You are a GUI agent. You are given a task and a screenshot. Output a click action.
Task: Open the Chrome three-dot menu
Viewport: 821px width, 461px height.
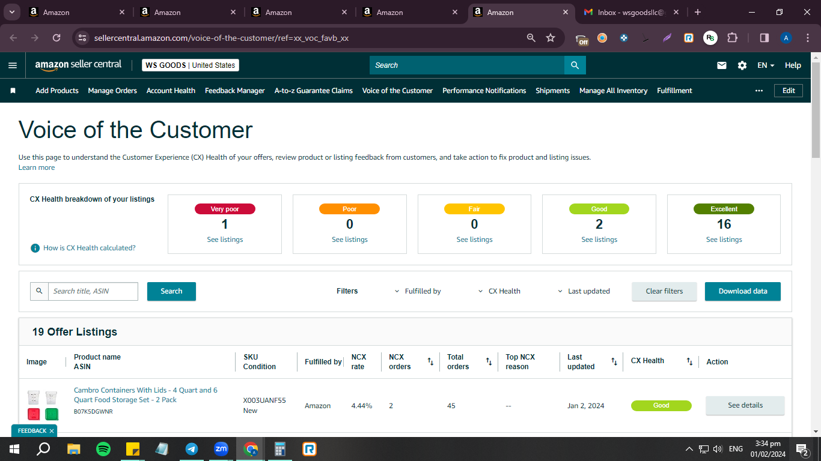[x=807, y=38]
